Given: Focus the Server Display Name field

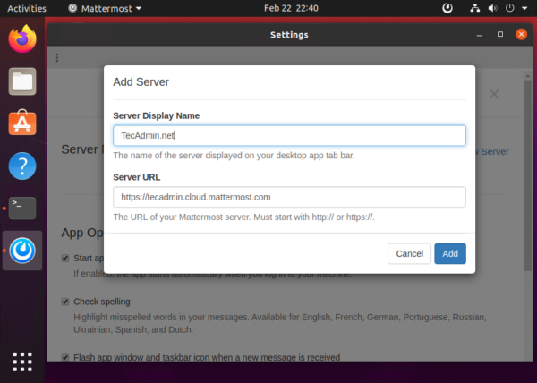Looking at the screenshot, I should pos(289,135).
